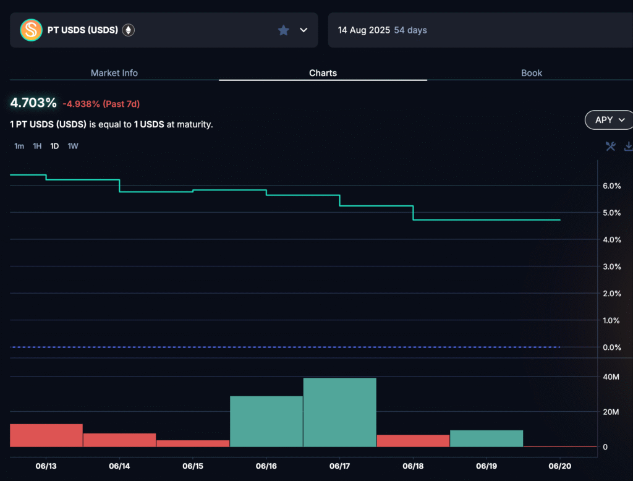Select the 1W chart interval

[73, 146]
